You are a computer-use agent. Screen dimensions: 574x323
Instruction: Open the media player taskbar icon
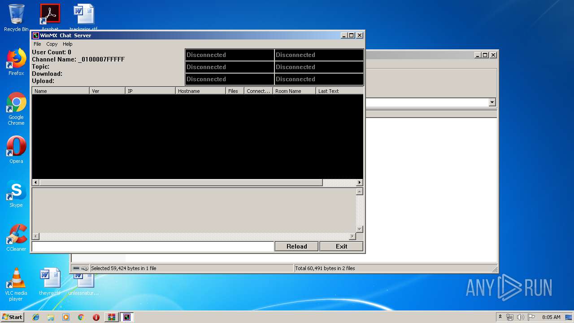tap(66, 317)
